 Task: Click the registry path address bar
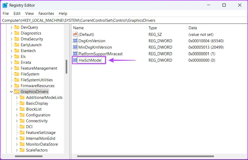[124, 20]
